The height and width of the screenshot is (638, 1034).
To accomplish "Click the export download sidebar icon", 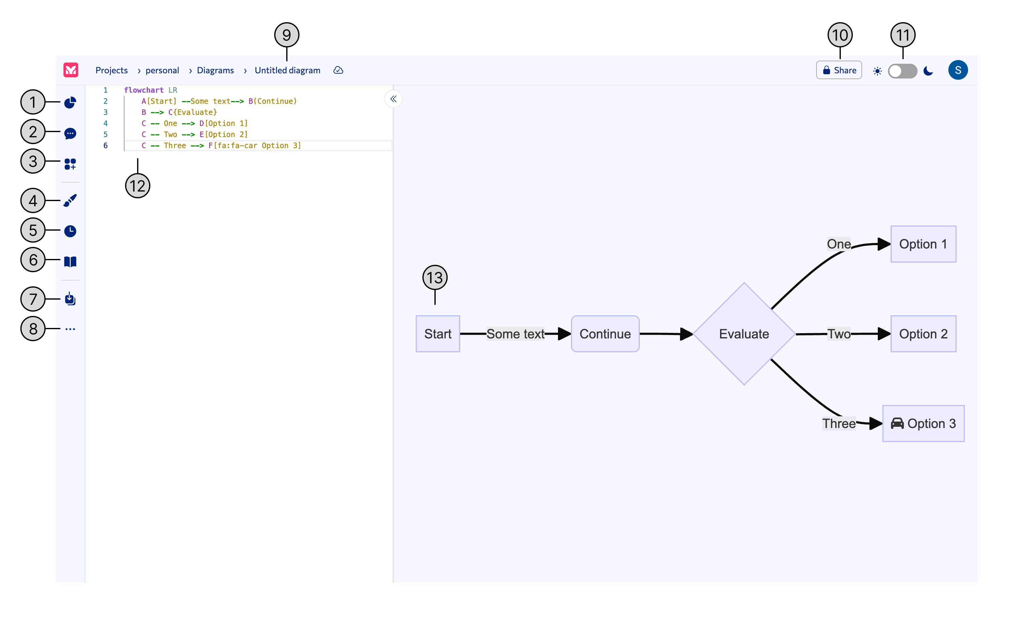I will click(70, 299).
